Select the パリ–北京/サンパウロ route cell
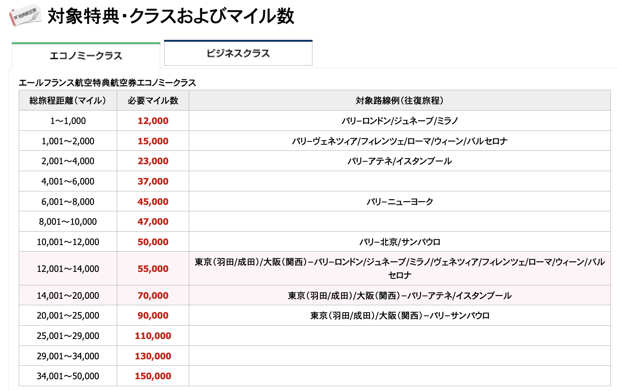Screen dimensions: 617x391 pos(400,242)
